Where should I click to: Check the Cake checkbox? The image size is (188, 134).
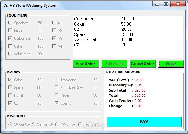coord(10,46)
